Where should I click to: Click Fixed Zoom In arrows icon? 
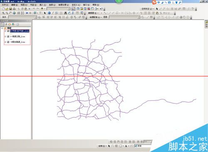click(18, 13)
